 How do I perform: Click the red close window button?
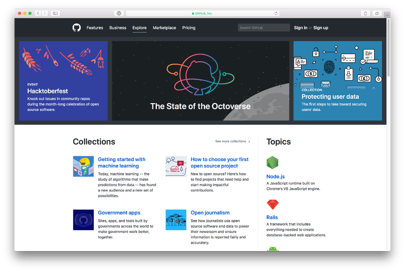click(x=19, y=13)
